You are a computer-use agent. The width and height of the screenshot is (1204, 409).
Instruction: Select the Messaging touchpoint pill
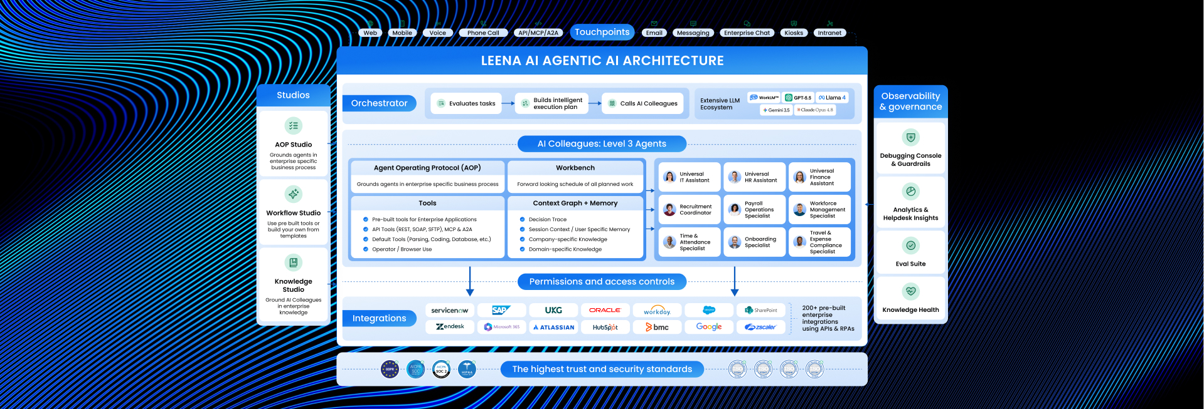[693, 33]
